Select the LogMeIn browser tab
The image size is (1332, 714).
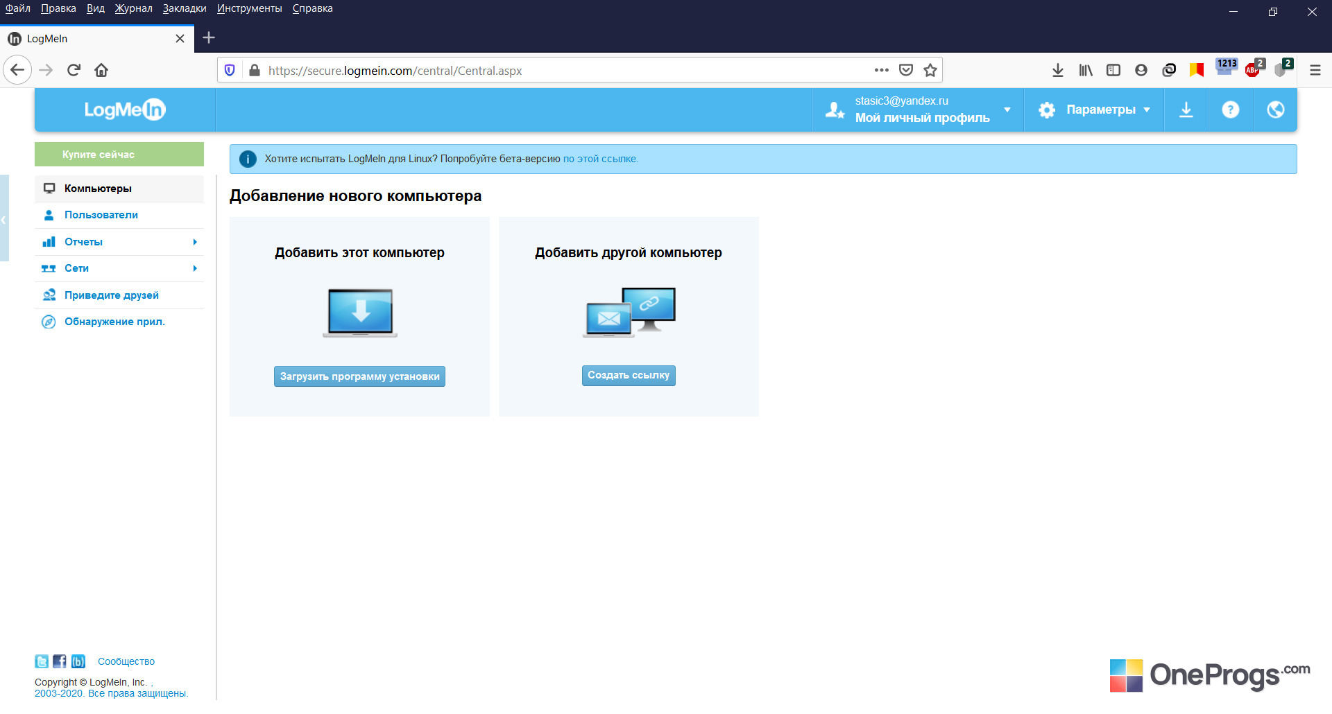(97, 39)
